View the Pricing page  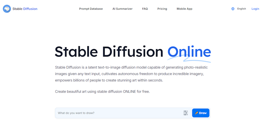click(x=162, y=9)
